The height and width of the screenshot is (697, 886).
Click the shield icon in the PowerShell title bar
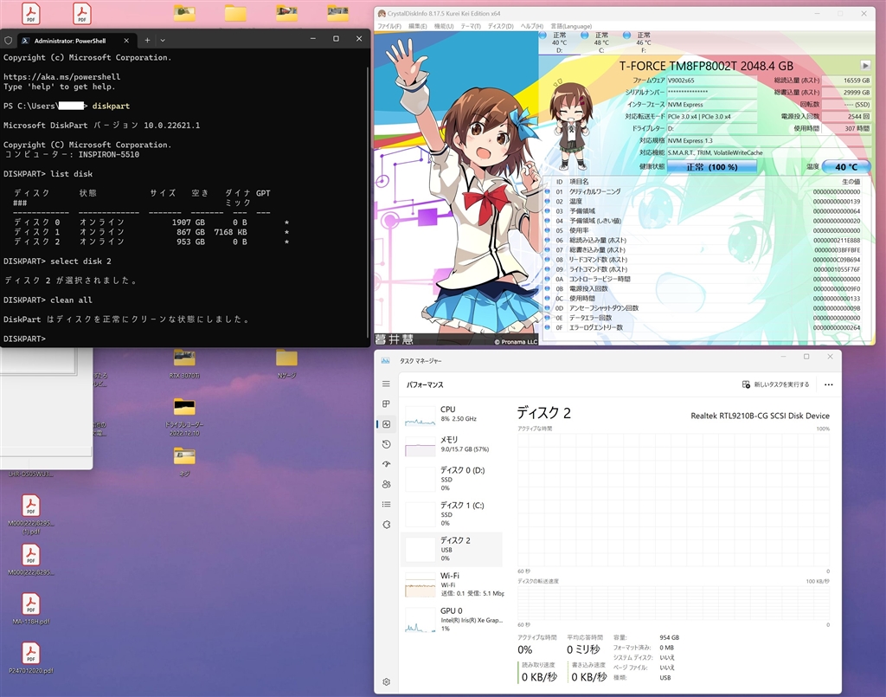(x=9, y=41)
